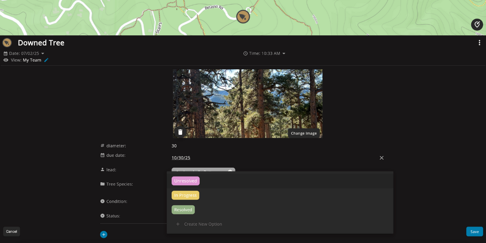This screenshot has height=243, width=486.
Task: Add a new field with plus button
Action: click(104, 234)
